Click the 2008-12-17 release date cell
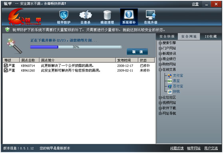The height and width of the screenshot is (153, 223). click(125, 66)
